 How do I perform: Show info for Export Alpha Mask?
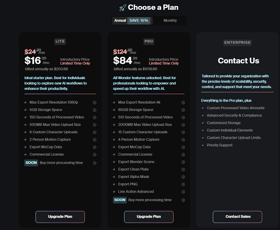point(183,177)
